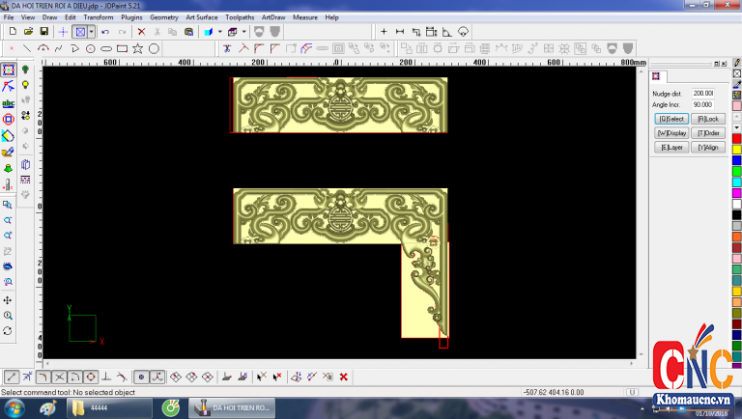Toggle the endpoint snap button

pos(11,377)
